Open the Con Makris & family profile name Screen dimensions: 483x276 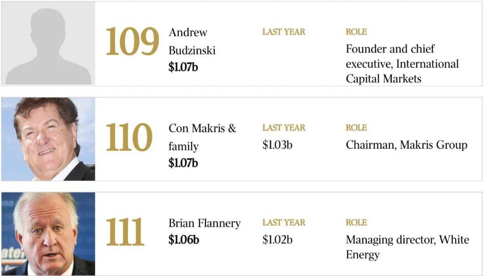[x=202, y=137]
